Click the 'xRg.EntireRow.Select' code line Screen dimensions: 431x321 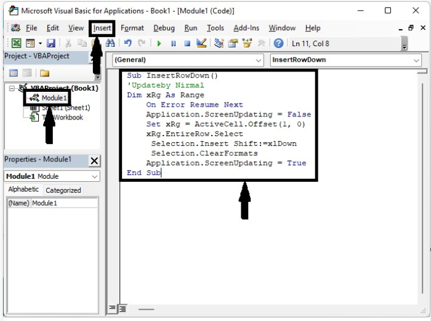[195, 134]
